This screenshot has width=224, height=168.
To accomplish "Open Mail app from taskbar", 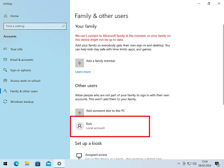I will tap(49, 164).
